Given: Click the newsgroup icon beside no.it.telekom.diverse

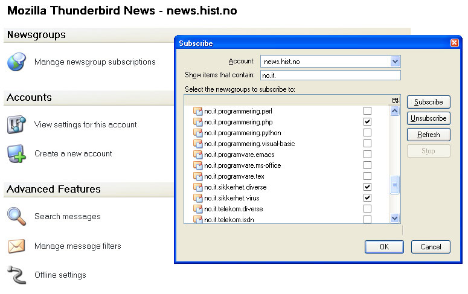Looking at the screenshot, I should pos(197,209).
